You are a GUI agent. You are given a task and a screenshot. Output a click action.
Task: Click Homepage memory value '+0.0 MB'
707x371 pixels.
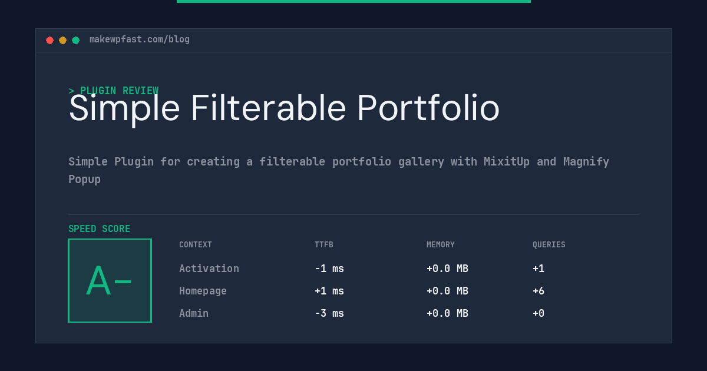pos(447,291)
